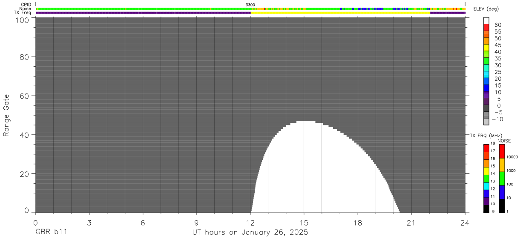The image size is (523, 241).
Task: Click the 'GBR b11' radar beam label
Action: [x=51, y=232]
